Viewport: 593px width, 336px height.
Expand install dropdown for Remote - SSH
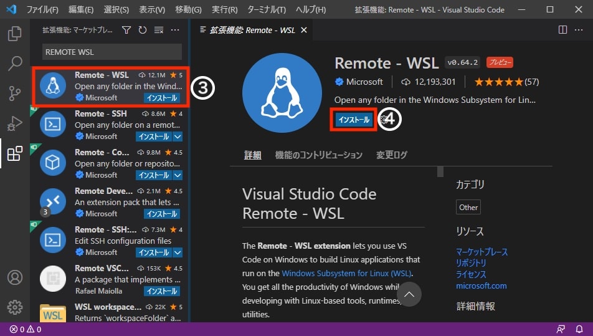[178, 137]
